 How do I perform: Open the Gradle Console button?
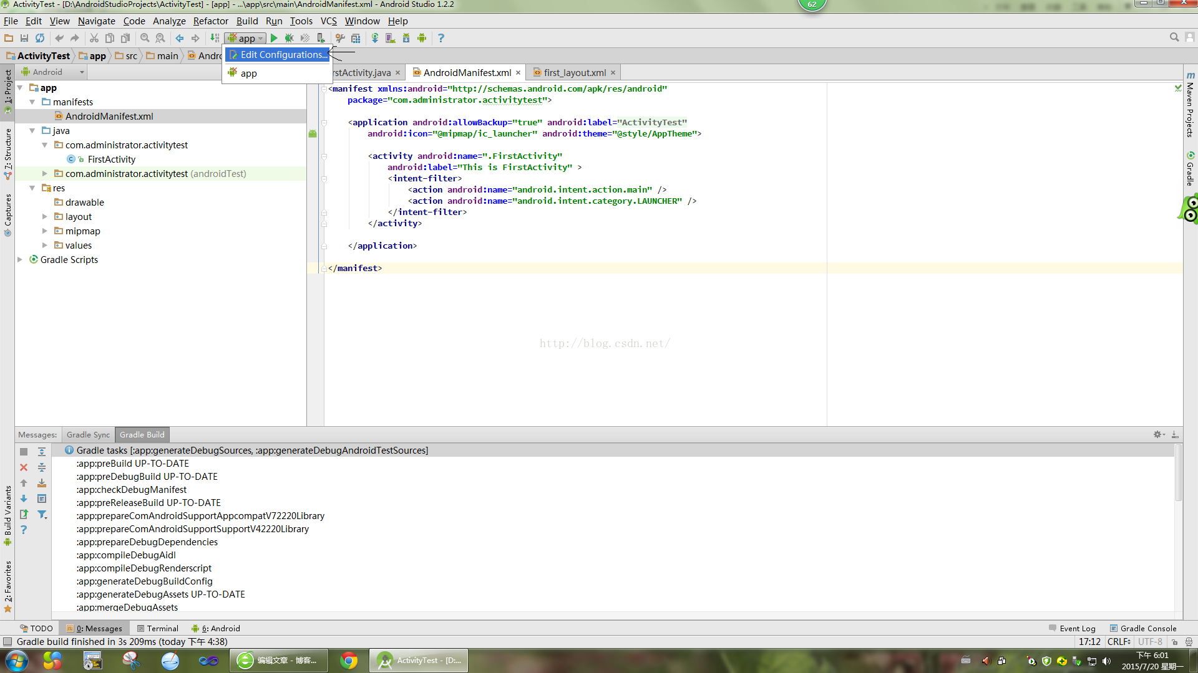1143,628
